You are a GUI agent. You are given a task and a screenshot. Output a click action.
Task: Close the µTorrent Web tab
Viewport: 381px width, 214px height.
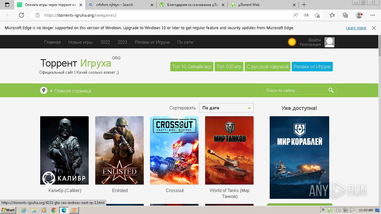pyautogui.click(x=294, y=5)
